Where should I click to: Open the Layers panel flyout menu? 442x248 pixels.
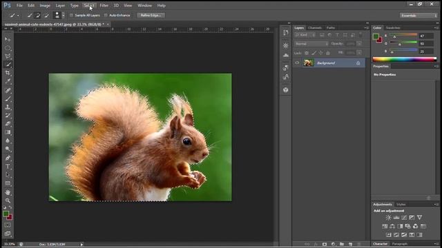[x=366, y=28]
